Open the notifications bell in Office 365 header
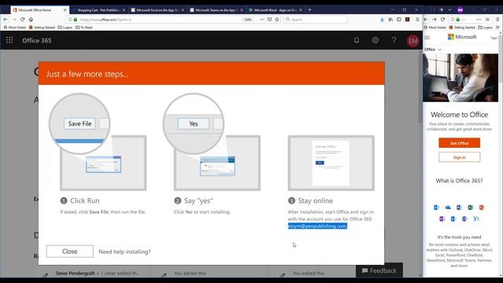 click(356, 40)
